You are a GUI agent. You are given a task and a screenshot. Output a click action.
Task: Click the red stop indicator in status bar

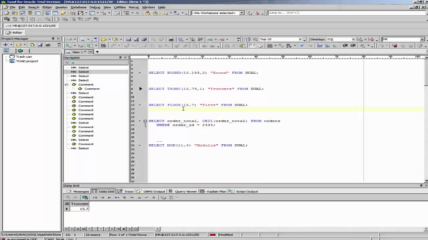[x=212, y=235]
